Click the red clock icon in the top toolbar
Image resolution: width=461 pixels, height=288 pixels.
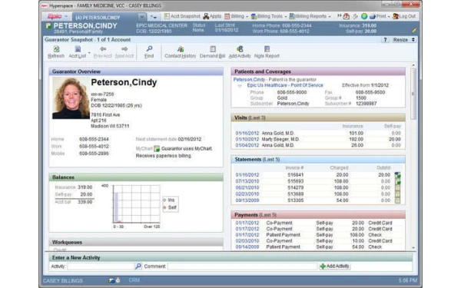tap(347, 16)
